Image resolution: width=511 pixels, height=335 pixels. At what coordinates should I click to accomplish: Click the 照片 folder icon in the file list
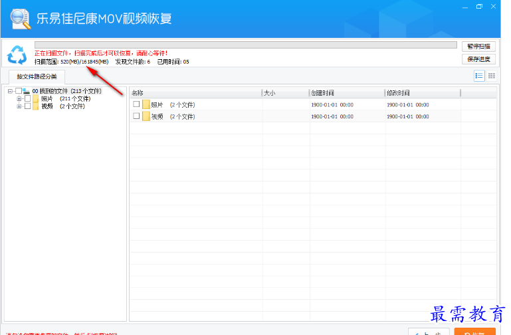146,104
